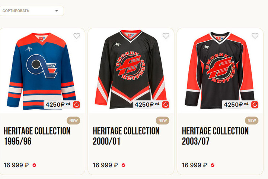Viewport: 268px width, 179px height.
Task: Click red checkmark badge beside 2000/01 price
Action: tap(124, 165)
